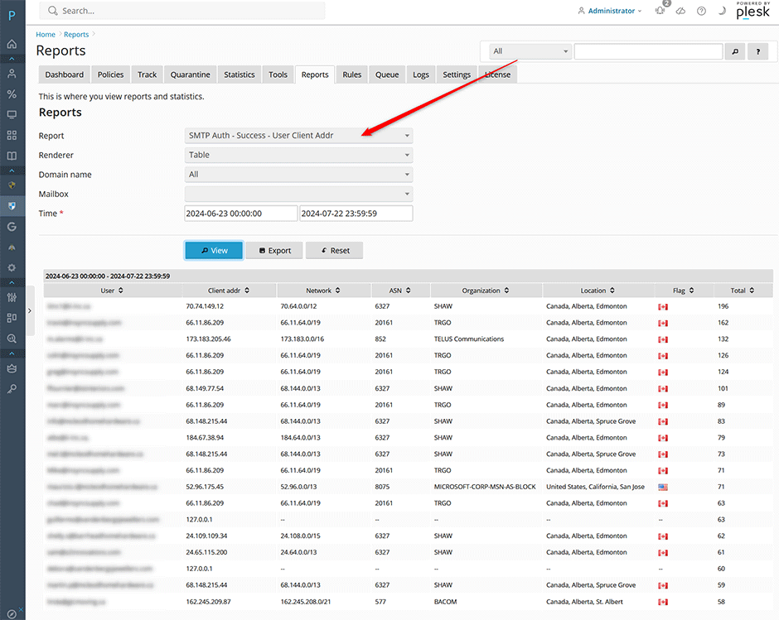Viewport: 779px width, 620px height.
Task: Click the filter text field beside All dropdown
Action: [x=648, y=51]
